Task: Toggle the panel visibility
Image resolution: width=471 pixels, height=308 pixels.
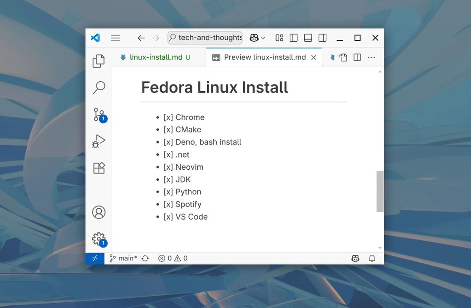Action: pyautogui.click(x=308, y=38)
